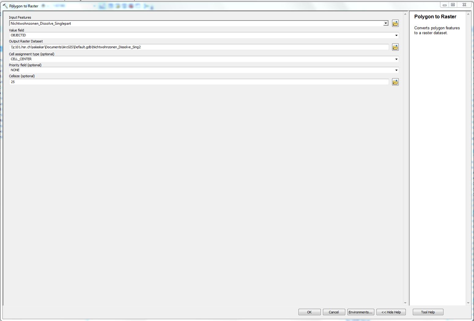Viewport: 474px width, 321px height.
Task: Click the hammer tool icon in title bar
Action: [x=5, y=6]
